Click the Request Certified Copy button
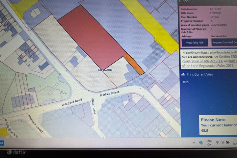237x158 pixels. click(x=224, y=42)
